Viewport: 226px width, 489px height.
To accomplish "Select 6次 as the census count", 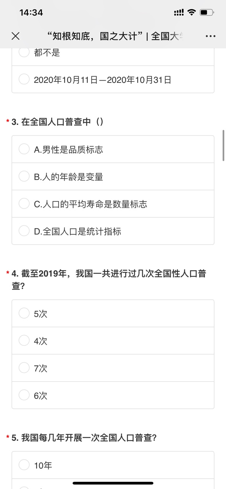I will (113, 395).
